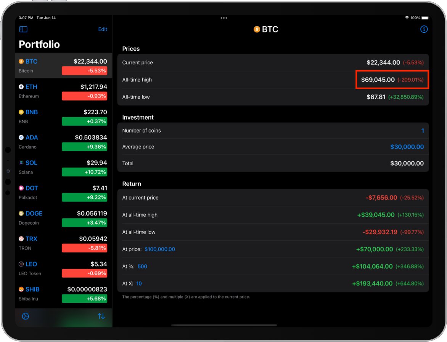Open settings gear in sidebar footer

tap(26, 316)
